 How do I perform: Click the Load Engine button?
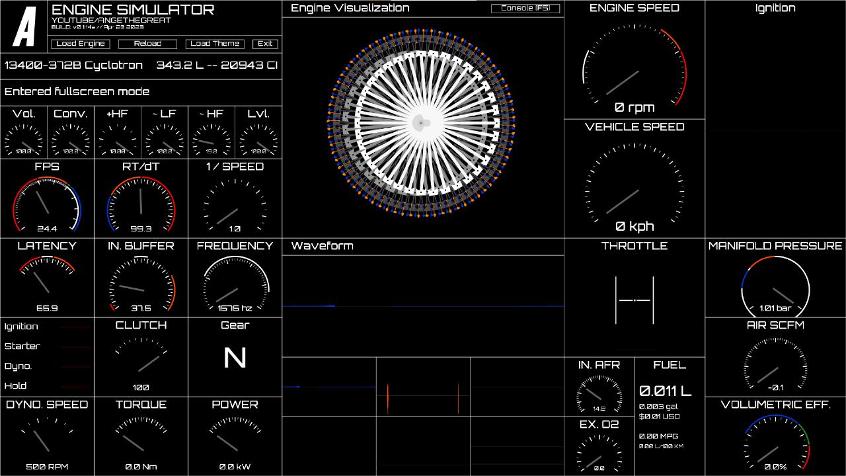81,44
